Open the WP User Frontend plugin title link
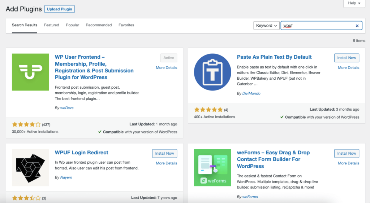Screen dimensions: 370x203 tap(94, 67)
